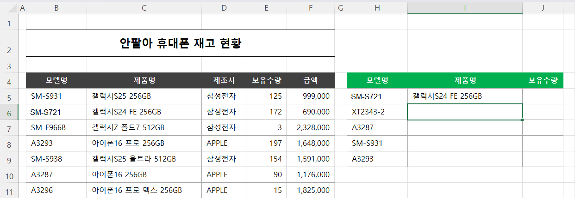Select amount cell 1,176,000
The height and width of the screenshot is (198, 575).
click(x=311, y=174)
